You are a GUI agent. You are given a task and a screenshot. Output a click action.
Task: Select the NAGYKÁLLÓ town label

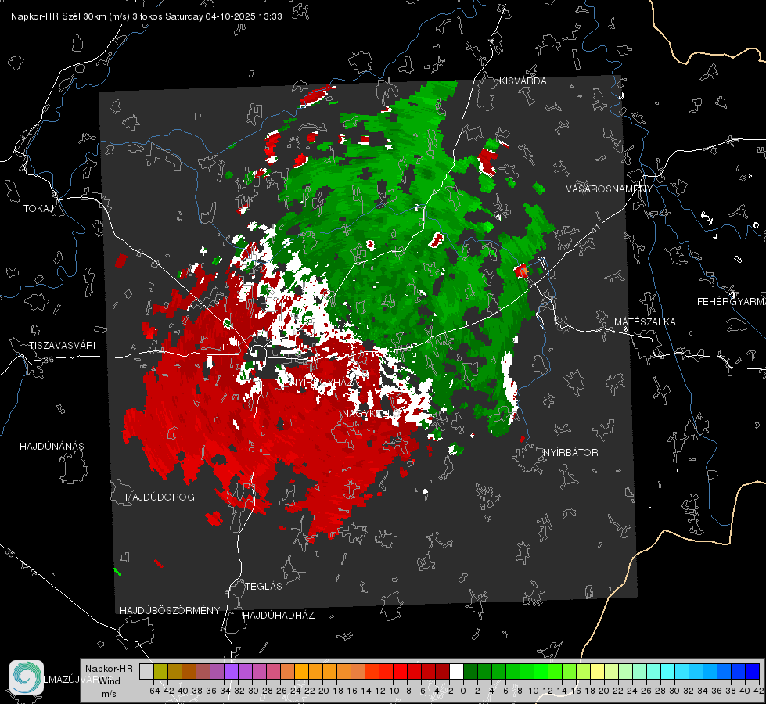click(x=370, y=414)
